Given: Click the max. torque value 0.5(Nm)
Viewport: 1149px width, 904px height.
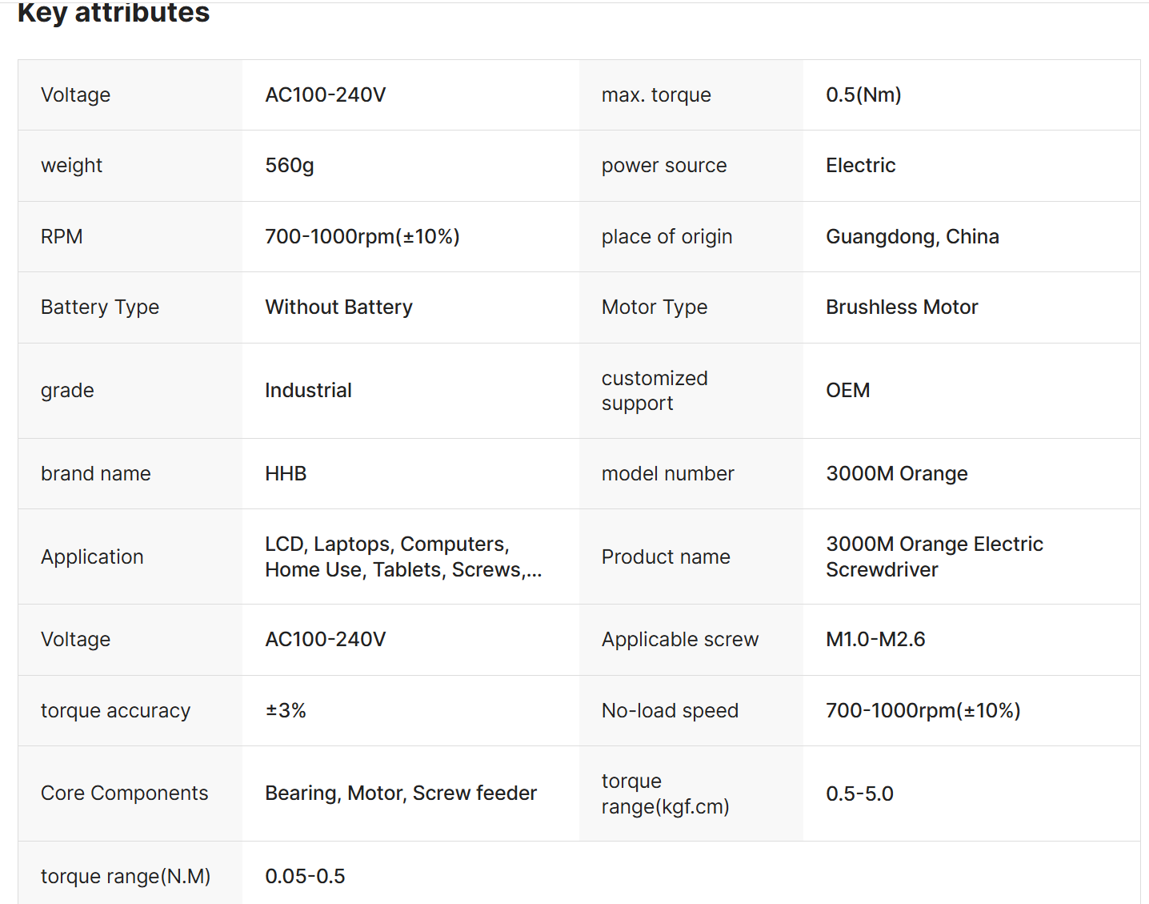Looking at the screenshot, I should [863, 94].
